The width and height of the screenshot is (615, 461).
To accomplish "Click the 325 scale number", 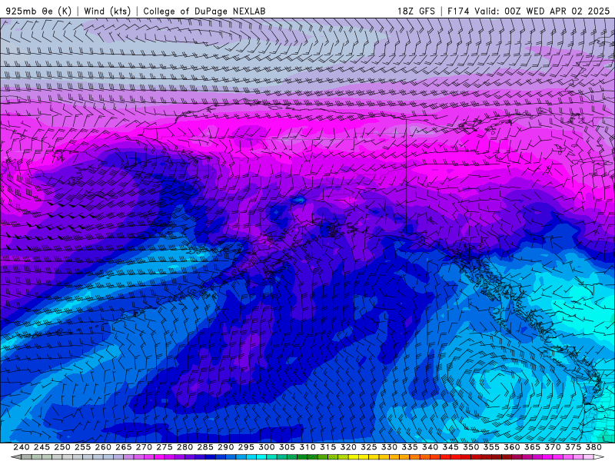I will [x=369, y=447].
